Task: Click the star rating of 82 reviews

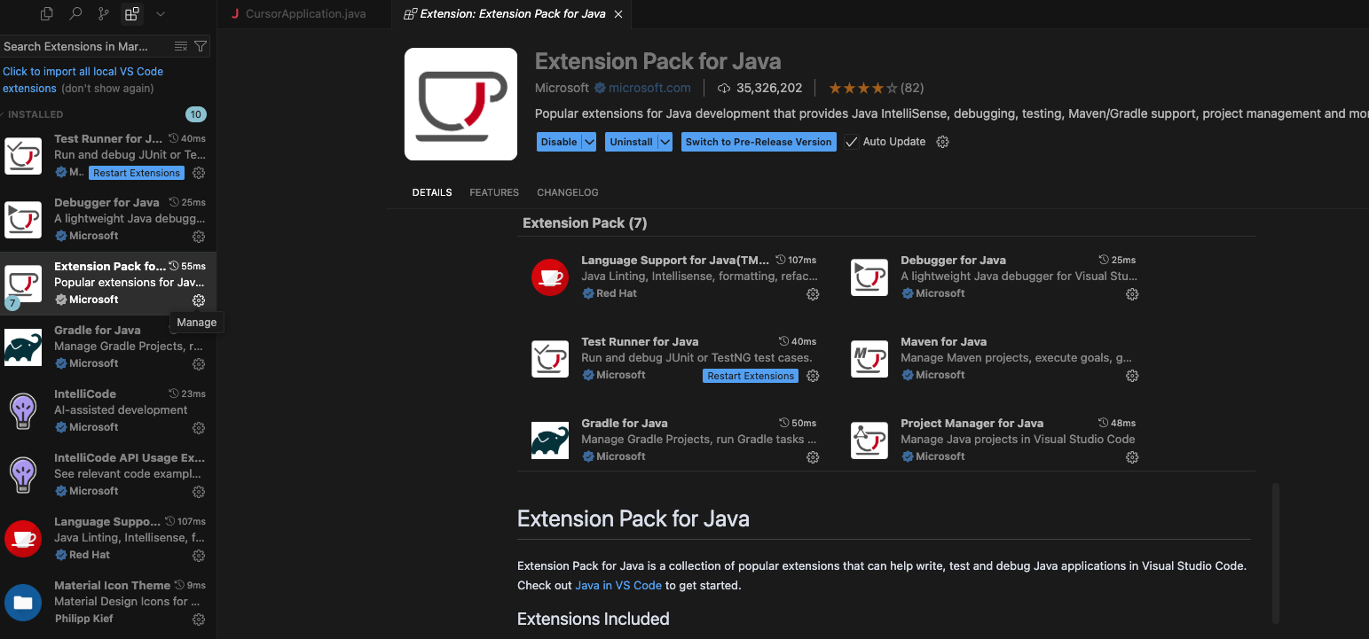Action: click(x=876, y=88)
